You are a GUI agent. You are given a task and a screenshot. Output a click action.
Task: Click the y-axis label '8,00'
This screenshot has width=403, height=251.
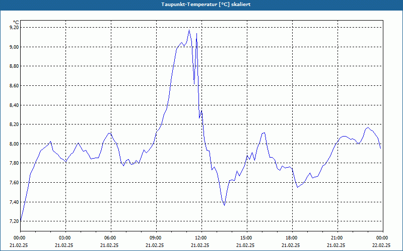[x=14, y=144]
